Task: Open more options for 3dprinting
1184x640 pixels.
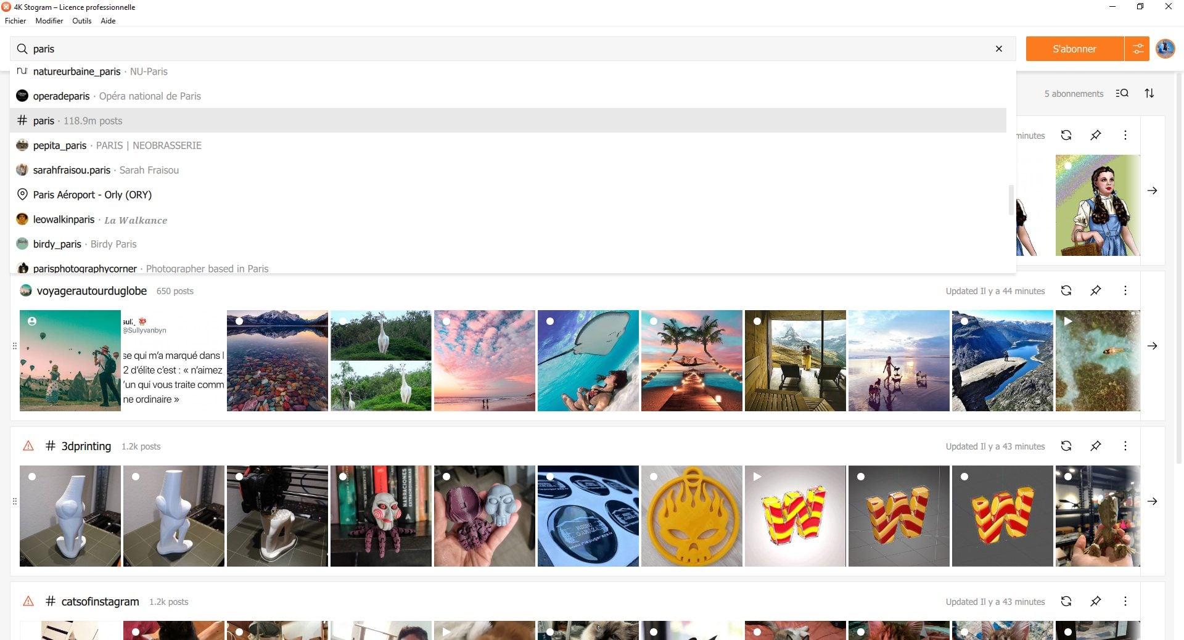Action: click(x=1125, y=446)
